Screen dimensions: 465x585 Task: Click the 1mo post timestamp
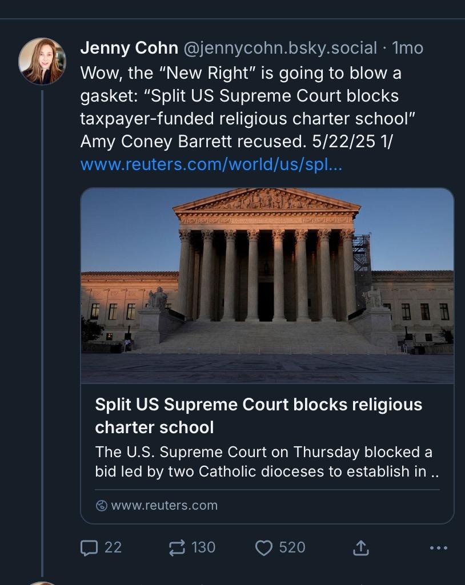407,48
